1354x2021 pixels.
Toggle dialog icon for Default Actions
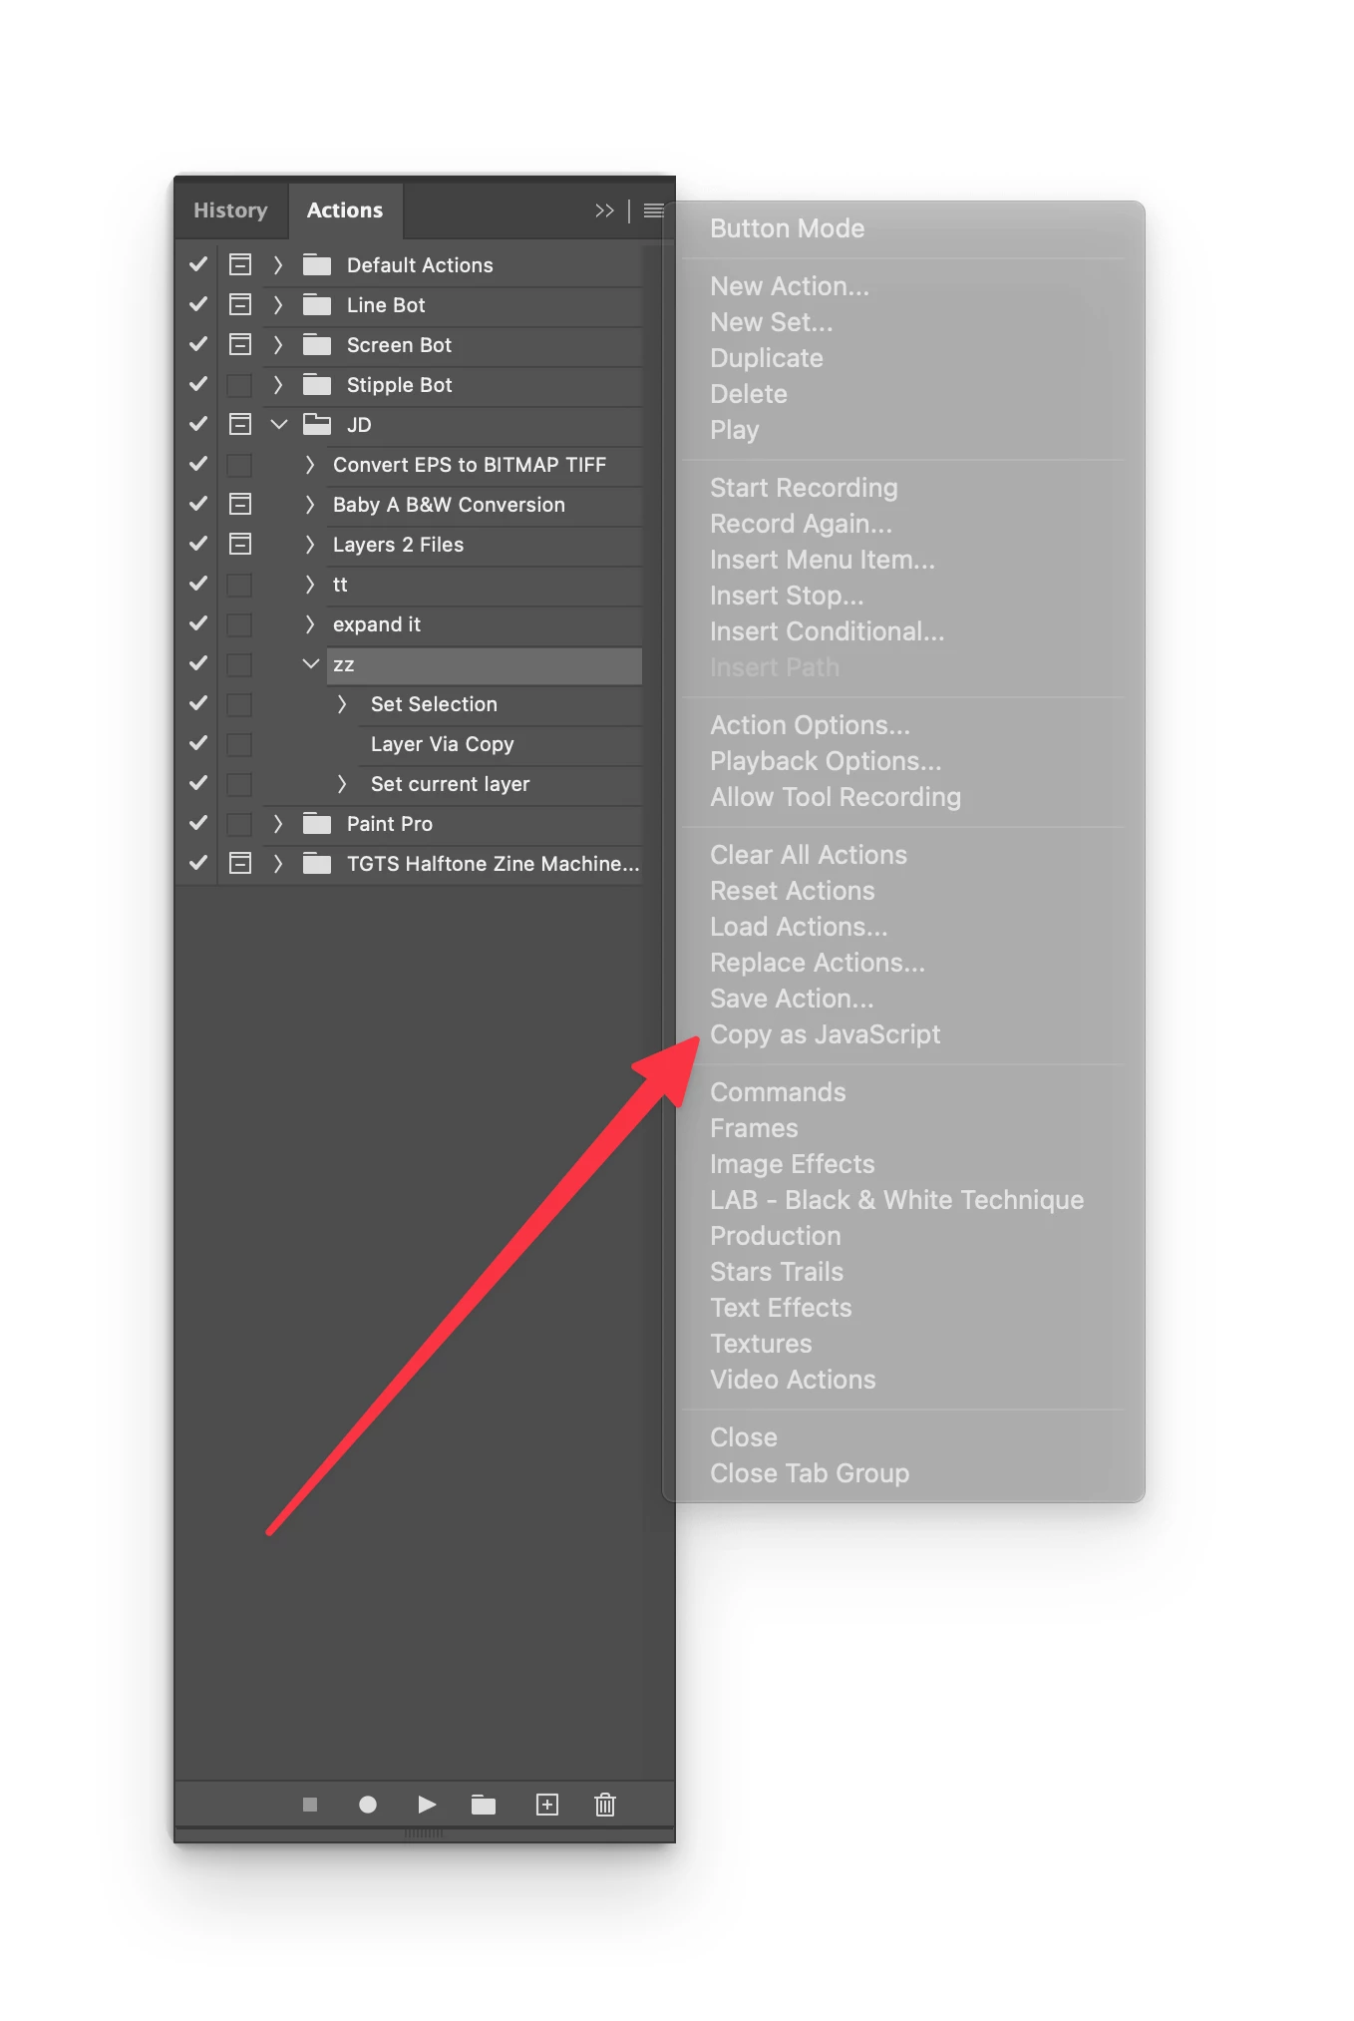240,264
